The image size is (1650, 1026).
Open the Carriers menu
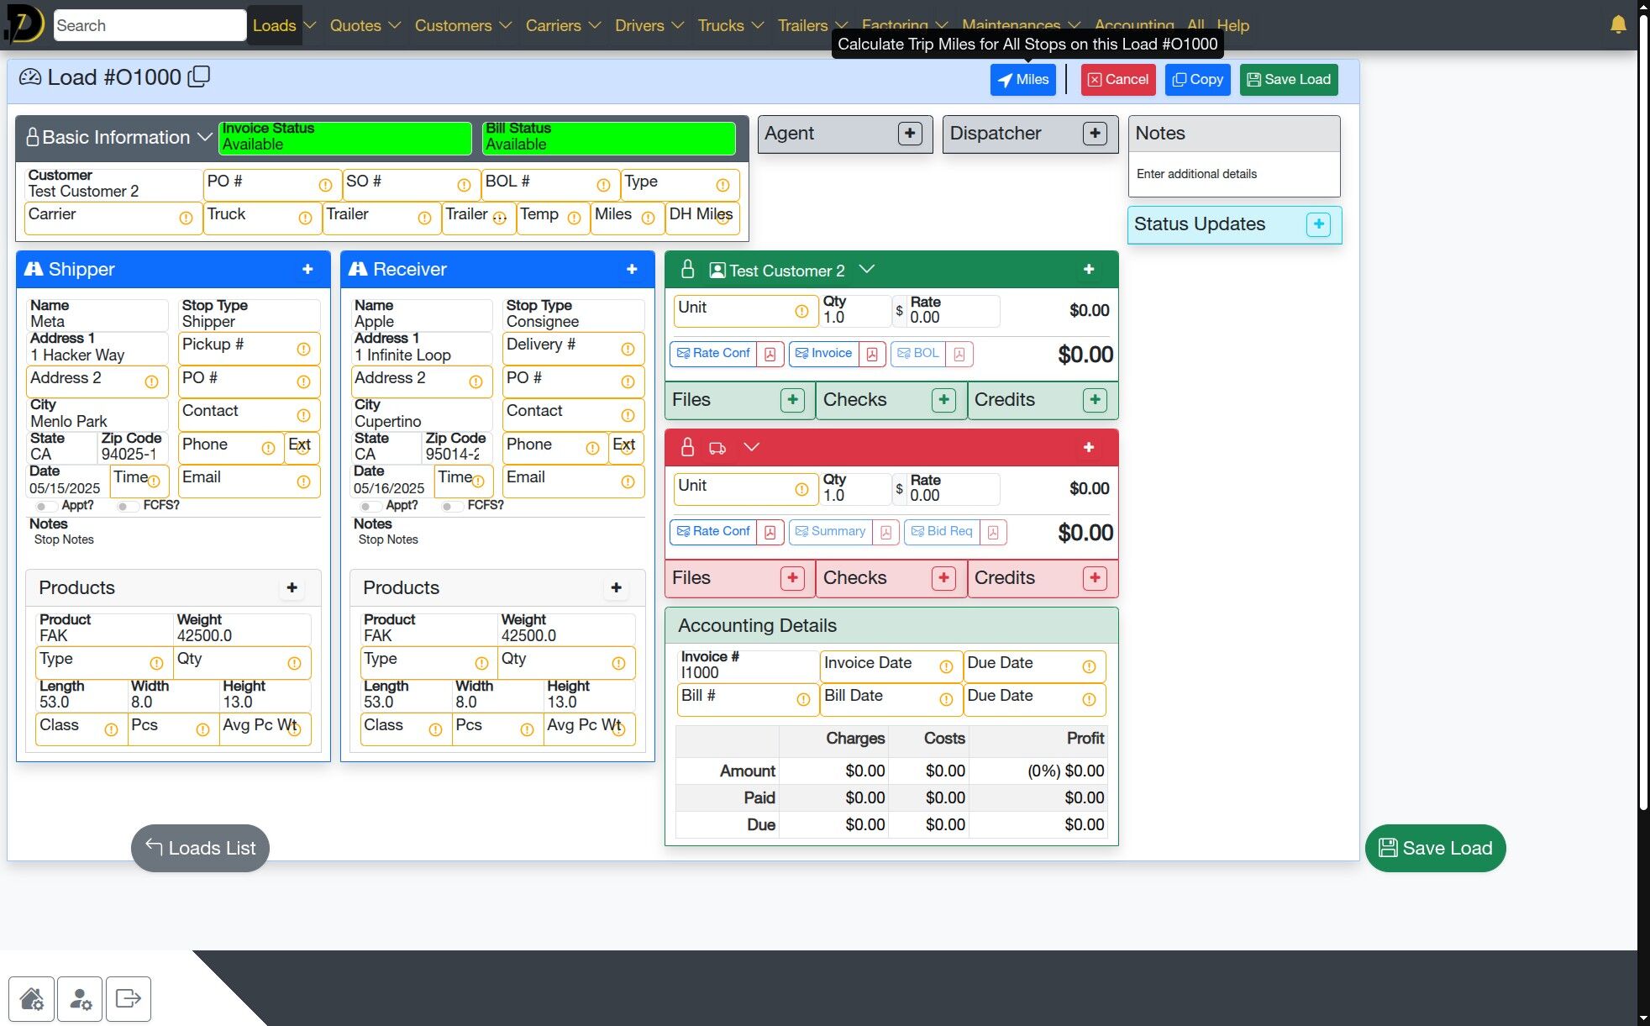[x=562, y=25]
